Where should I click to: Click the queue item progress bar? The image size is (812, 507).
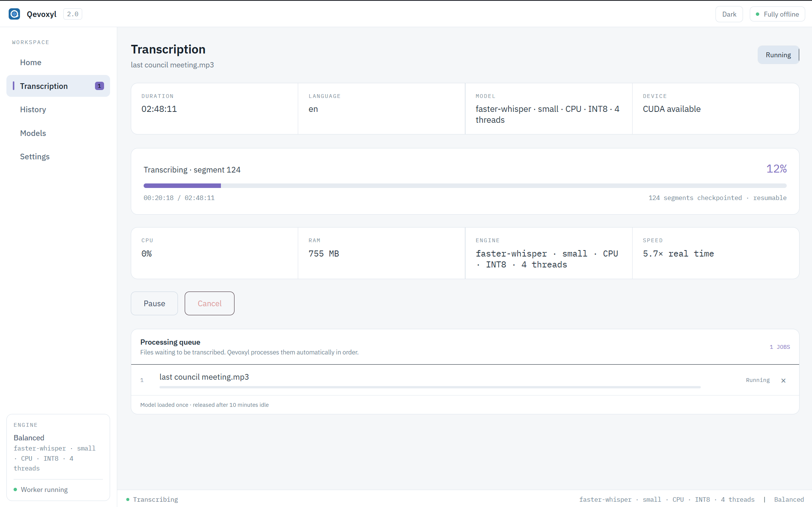(430, 387)
